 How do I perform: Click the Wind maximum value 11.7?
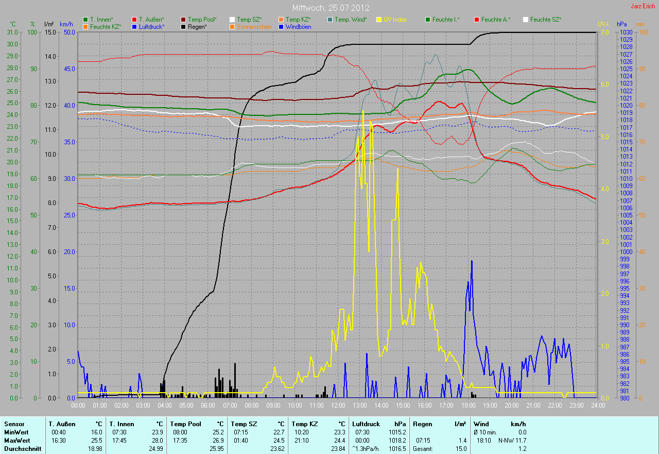pyautogui.click(x=522, y=441)
